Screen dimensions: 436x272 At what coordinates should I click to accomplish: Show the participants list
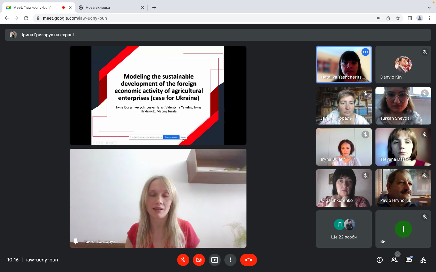click(394, 260)
